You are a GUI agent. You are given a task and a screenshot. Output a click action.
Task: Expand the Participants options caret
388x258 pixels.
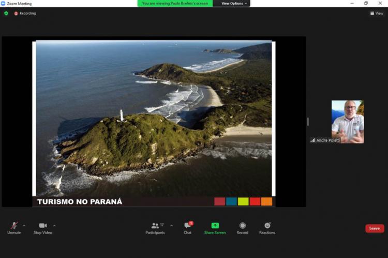tap(172, 225)
